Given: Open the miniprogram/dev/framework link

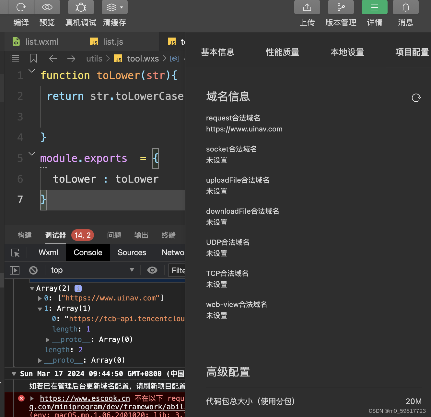Looking at the screenshot, I should pyautogui.click(x=107, y=407).
